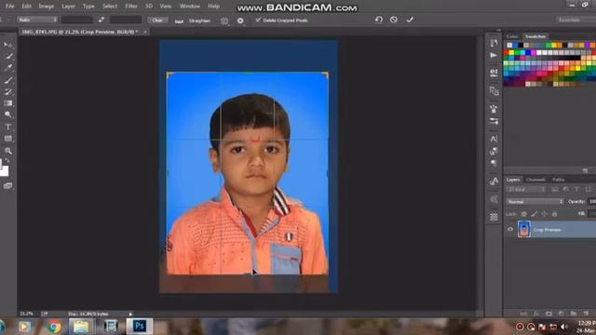Image resolution: width=596 pixels, height=335 pixels.
Task: Close the IMG document tab
Action: (x=145, y=33)
